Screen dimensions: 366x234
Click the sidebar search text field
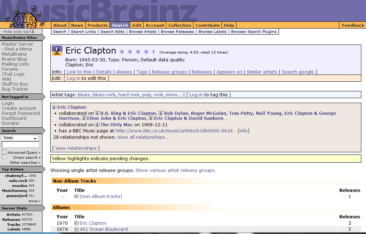click(21, 144)
